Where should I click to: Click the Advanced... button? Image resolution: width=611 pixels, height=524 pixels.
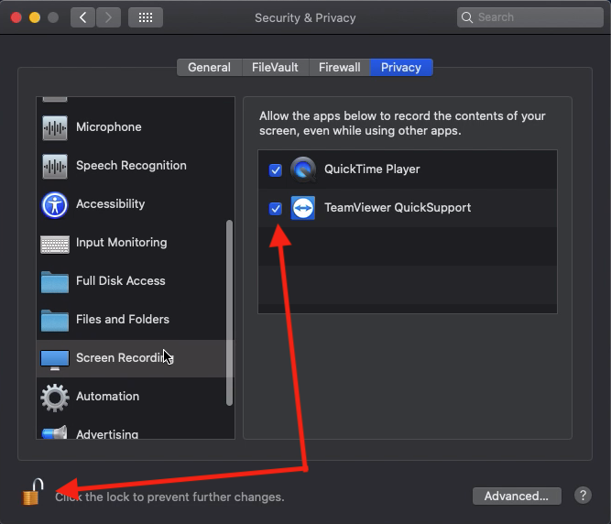click(517, 496)
